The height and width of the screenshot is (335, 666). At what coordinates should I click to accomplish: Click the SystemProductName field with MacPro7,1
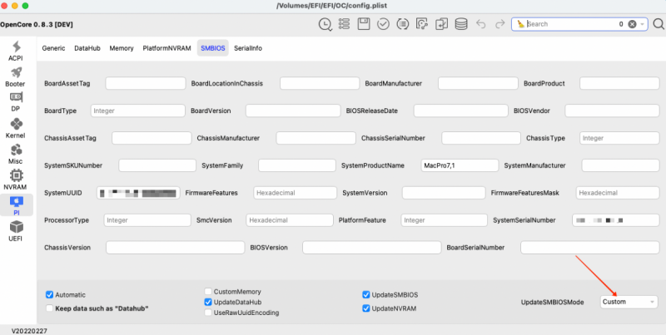click(460, 165)
